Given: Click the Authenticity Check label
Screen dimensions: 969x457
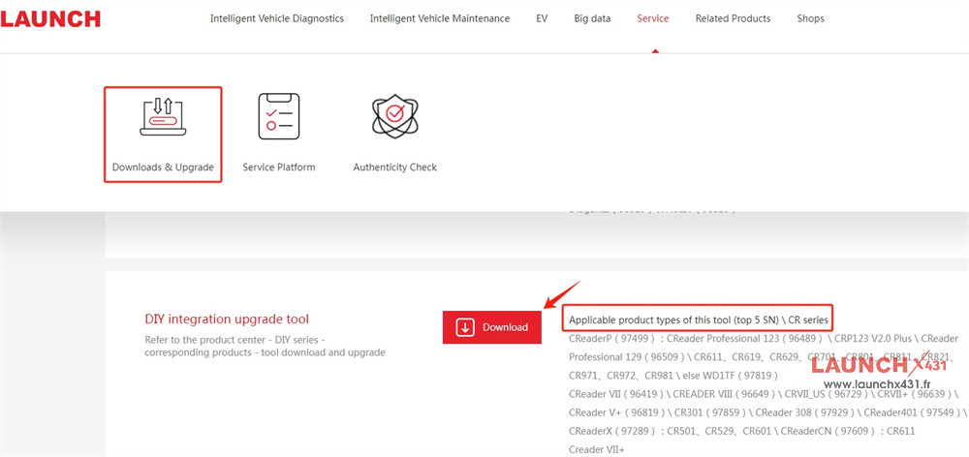Looking at the screenshot, I should pos(395,168).
